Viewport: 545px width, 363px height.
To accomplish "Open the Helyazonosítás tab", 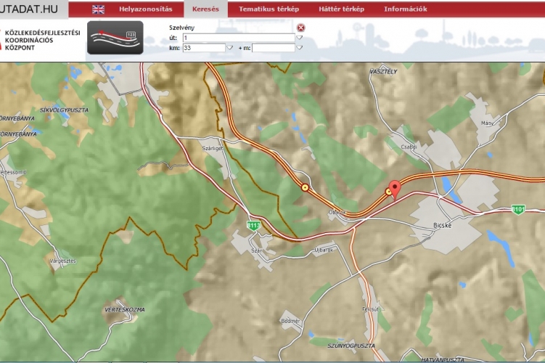I will 145,9.
